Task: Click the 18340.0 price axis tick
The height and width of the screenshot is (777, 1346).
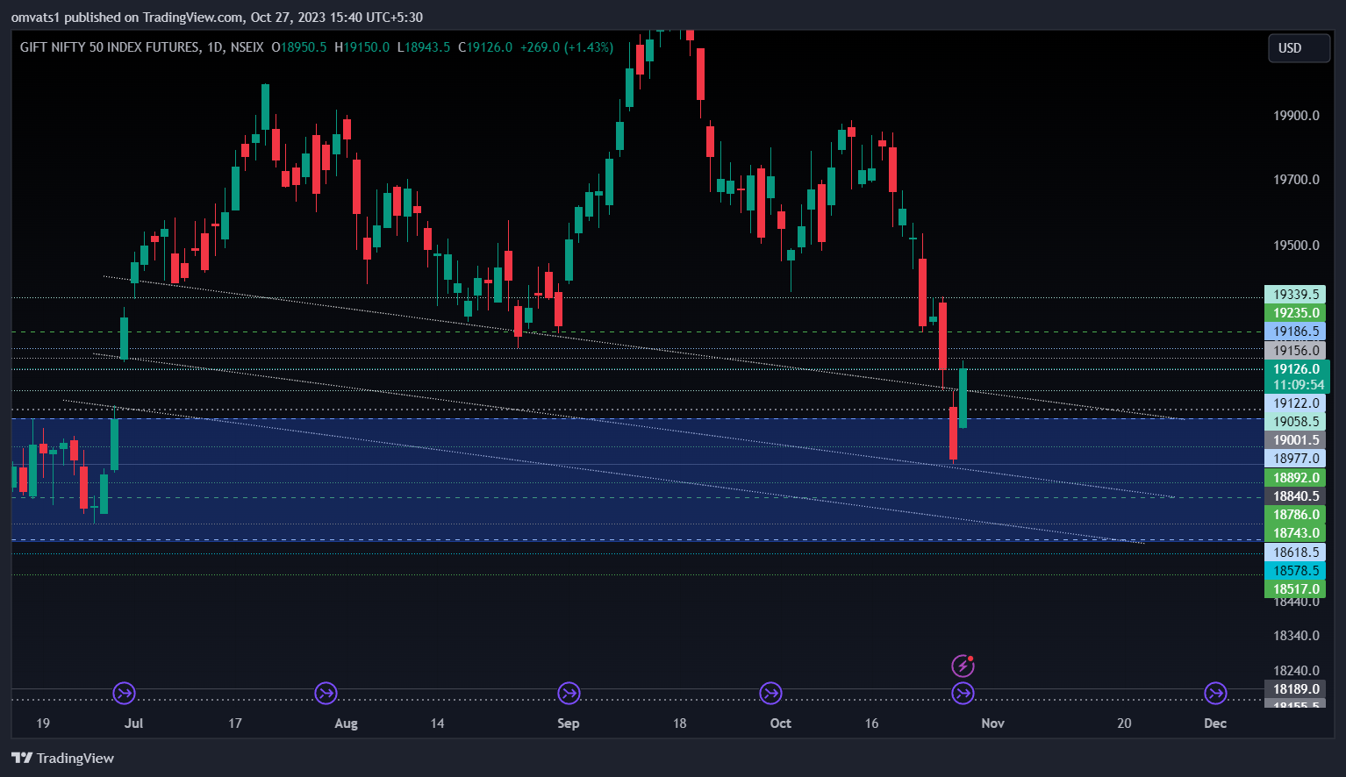Action: tap(1296, 636)
